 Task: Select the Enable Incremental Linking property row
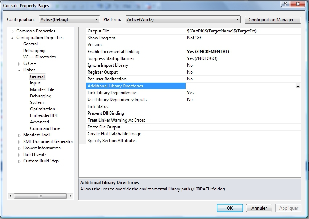[x=113, y=52]
